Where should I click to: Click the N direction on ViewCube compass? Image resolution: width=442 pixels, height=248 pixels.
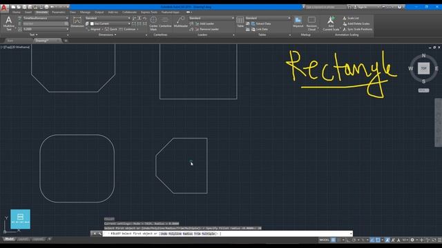pos(423,56)
